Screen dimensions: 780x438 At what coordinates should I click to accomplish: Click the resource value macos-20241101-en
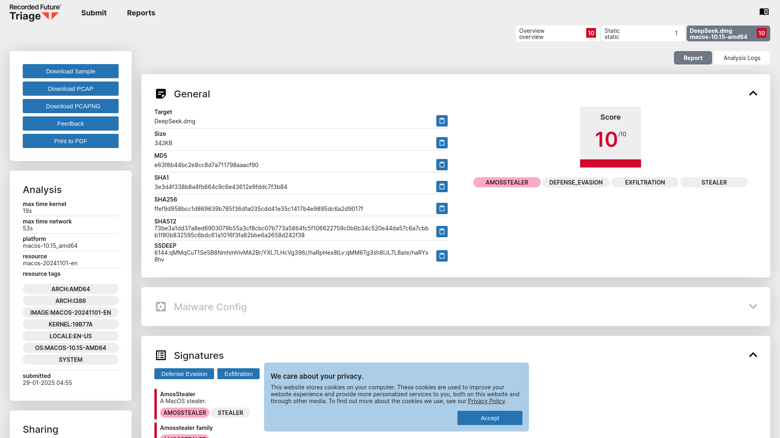50,263
